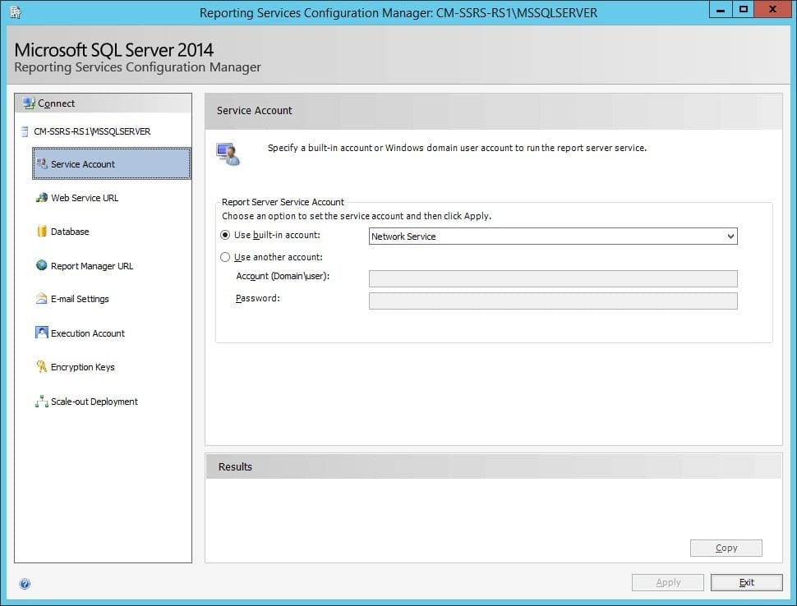
Task: Click the Service Account sidebar icon
Action: [42, 163]
